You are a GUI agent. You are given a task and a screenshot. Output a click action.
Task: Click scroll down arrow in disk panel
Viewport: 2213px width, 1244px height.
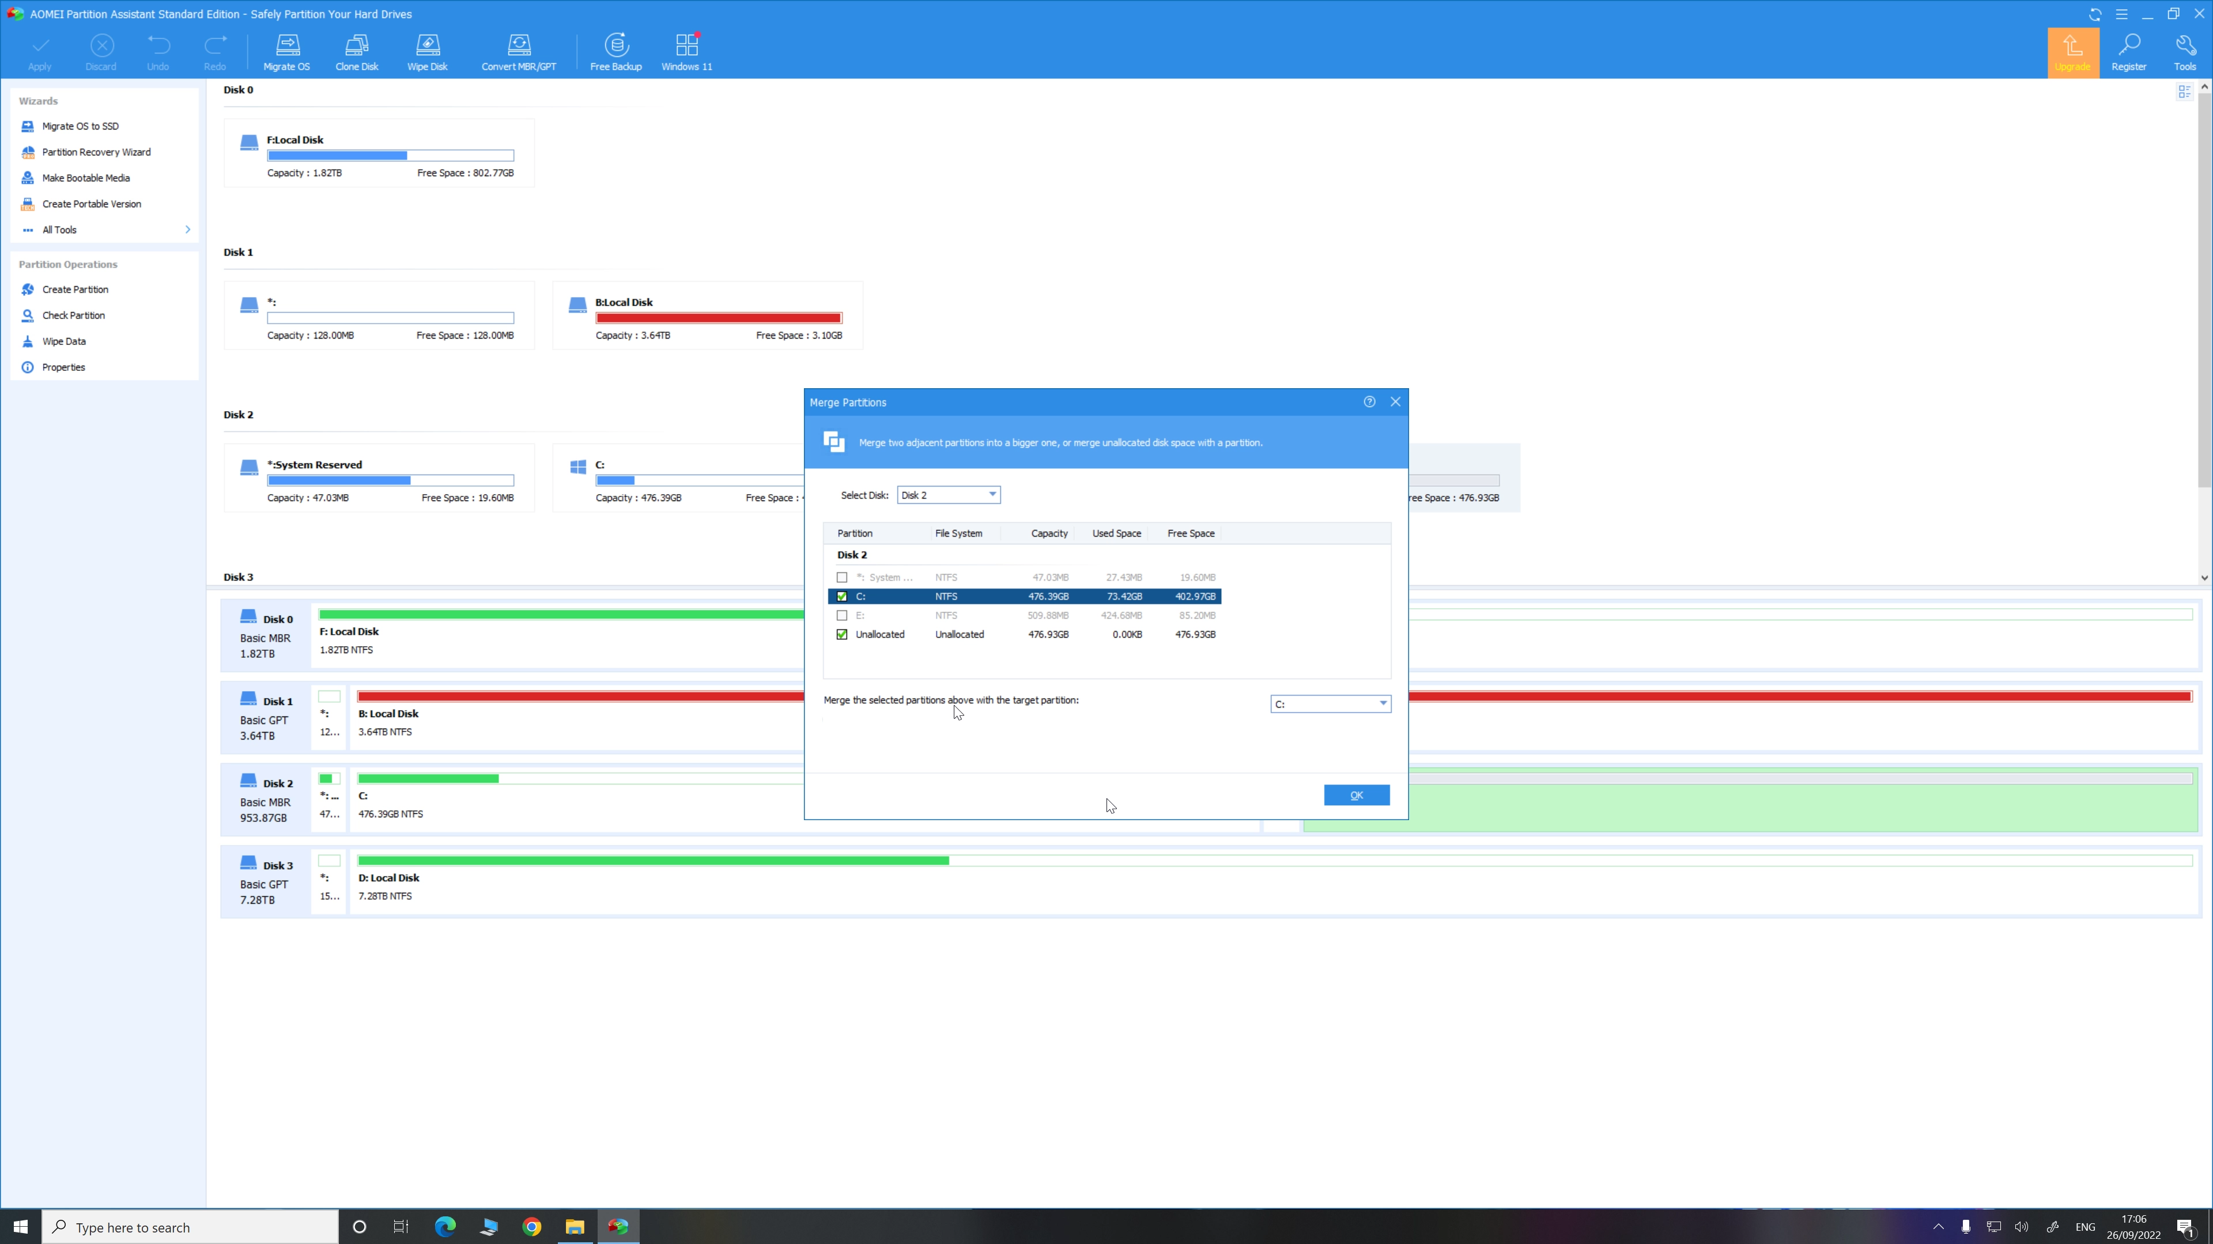coord(2204,578)
